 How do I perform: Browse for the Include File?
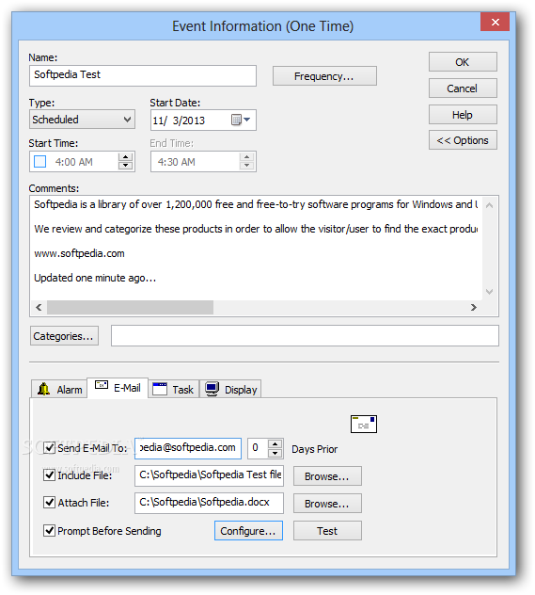click(327, 475)
